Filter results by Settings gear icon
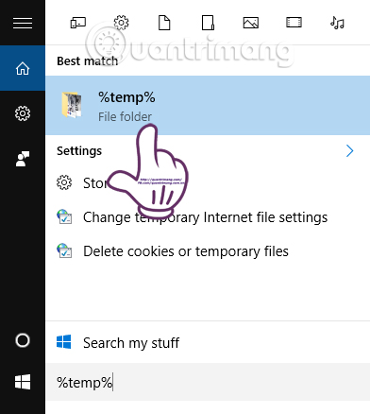 (x=121, y=23)
